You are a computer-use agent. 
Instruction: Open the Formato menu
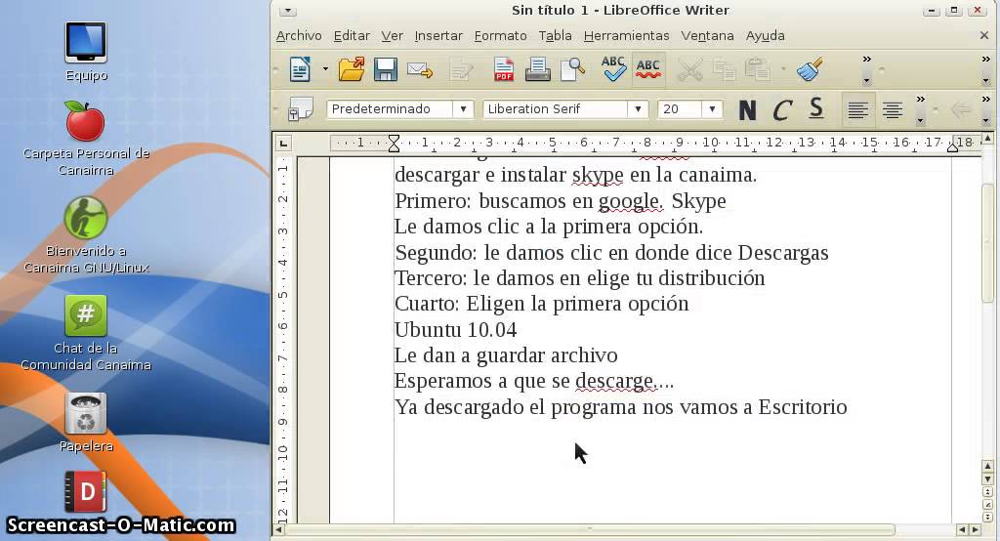501,36
